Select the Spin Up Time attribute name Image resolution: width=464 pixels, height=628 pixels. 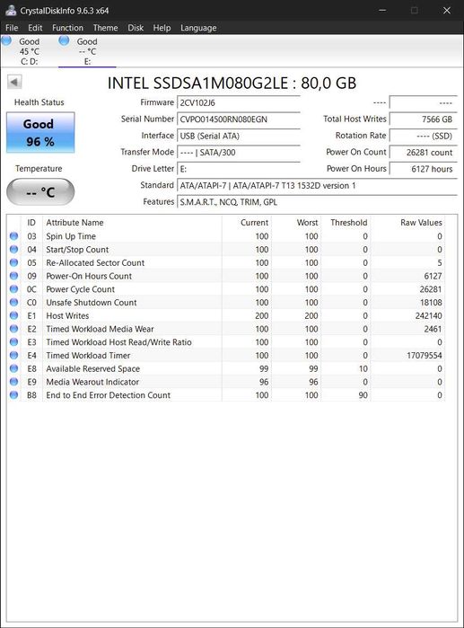point(71,236)
